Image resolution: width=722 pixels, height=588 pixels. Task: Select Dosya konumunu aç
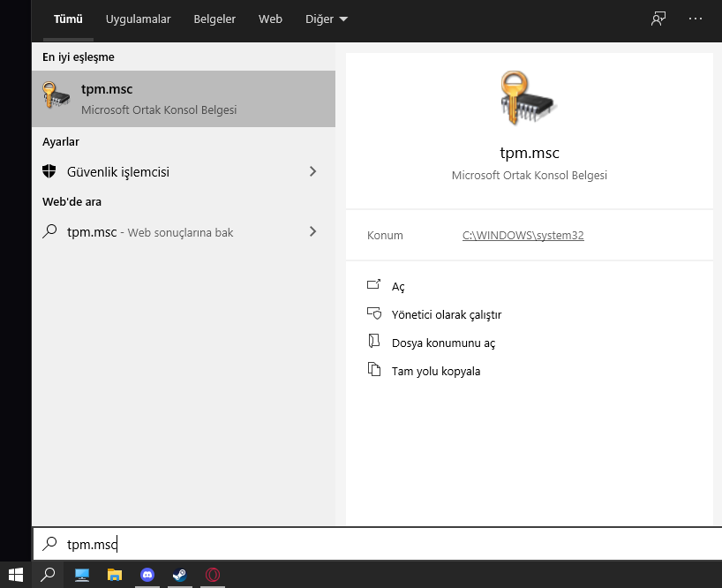[443, 343]
